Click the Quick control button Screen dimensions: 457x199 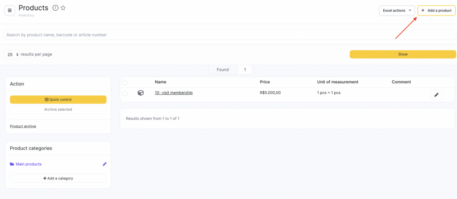(x=58, y=100)
